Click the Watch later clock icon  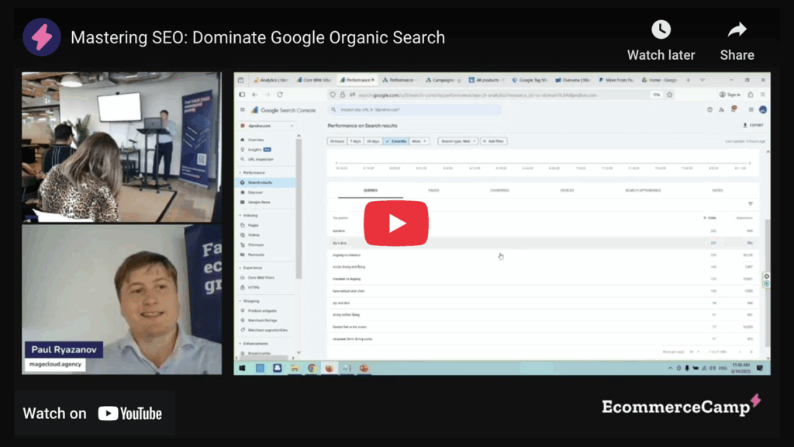tap(661, 29)
